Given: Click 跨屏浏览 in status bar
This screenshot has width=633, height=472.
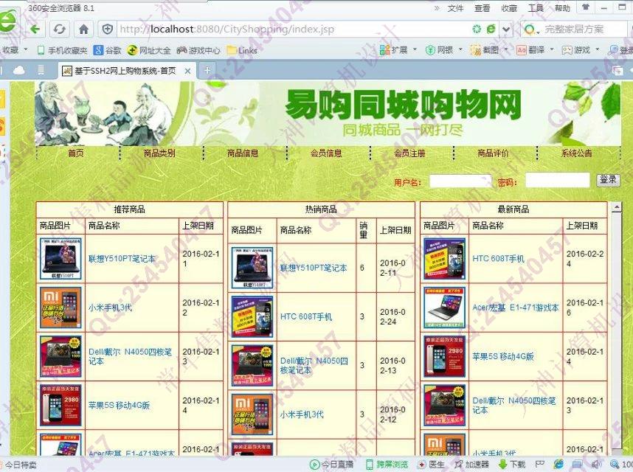Looking at the screenshot, I should point(387,465).
